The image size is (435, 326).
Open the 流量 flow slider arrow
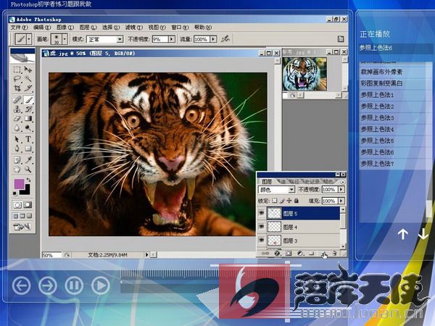point(213,39)
